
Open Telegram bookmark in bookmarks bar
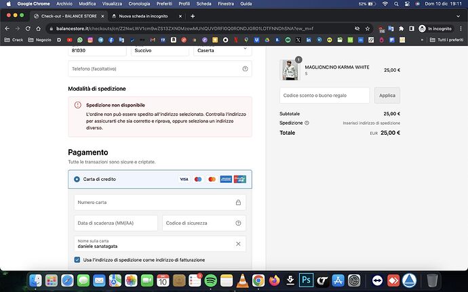(x=100, y=40)
